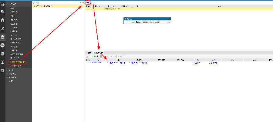Open the popup message dated 2024-01-24 09:33:38
The width and height of the screenshot is (273, 122).
pos(146,22)
